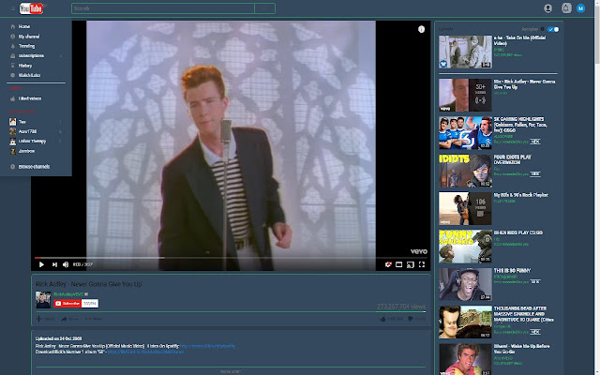Open My 80s & 90s Rock Playlist
This screenshot has height=375, width=600.
pos(521,195)
